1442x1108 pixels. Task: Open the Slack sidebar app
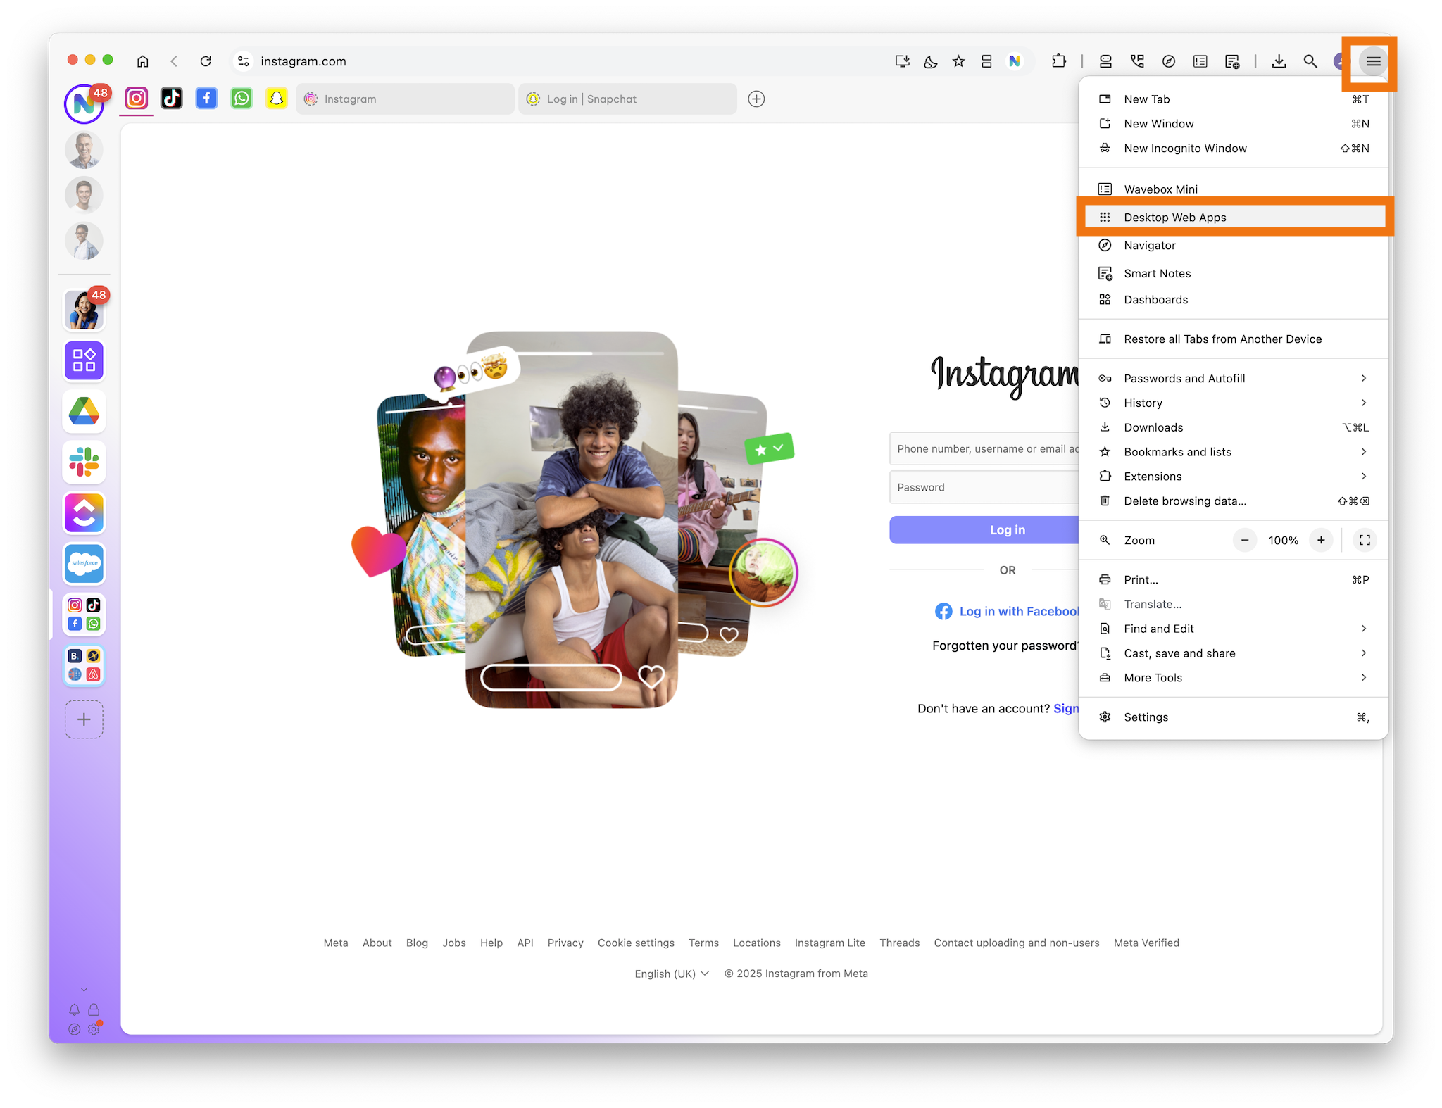click(84, 462)
